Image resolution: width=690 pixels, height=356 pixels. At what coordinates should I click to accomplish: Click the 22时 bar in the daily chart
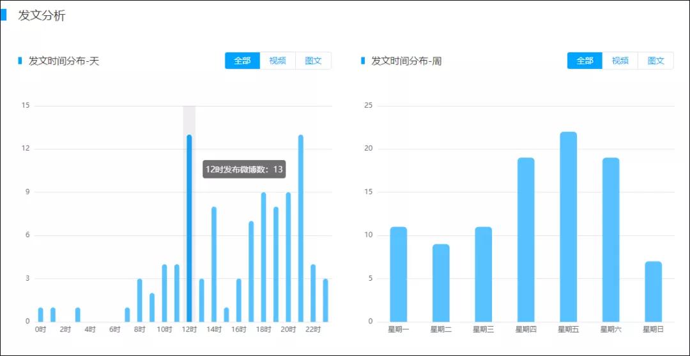pyautogui.click(x=313, y=293)
